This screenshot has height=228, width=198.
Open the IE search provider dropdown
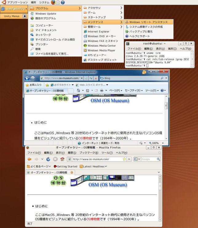tap(166, 78)
